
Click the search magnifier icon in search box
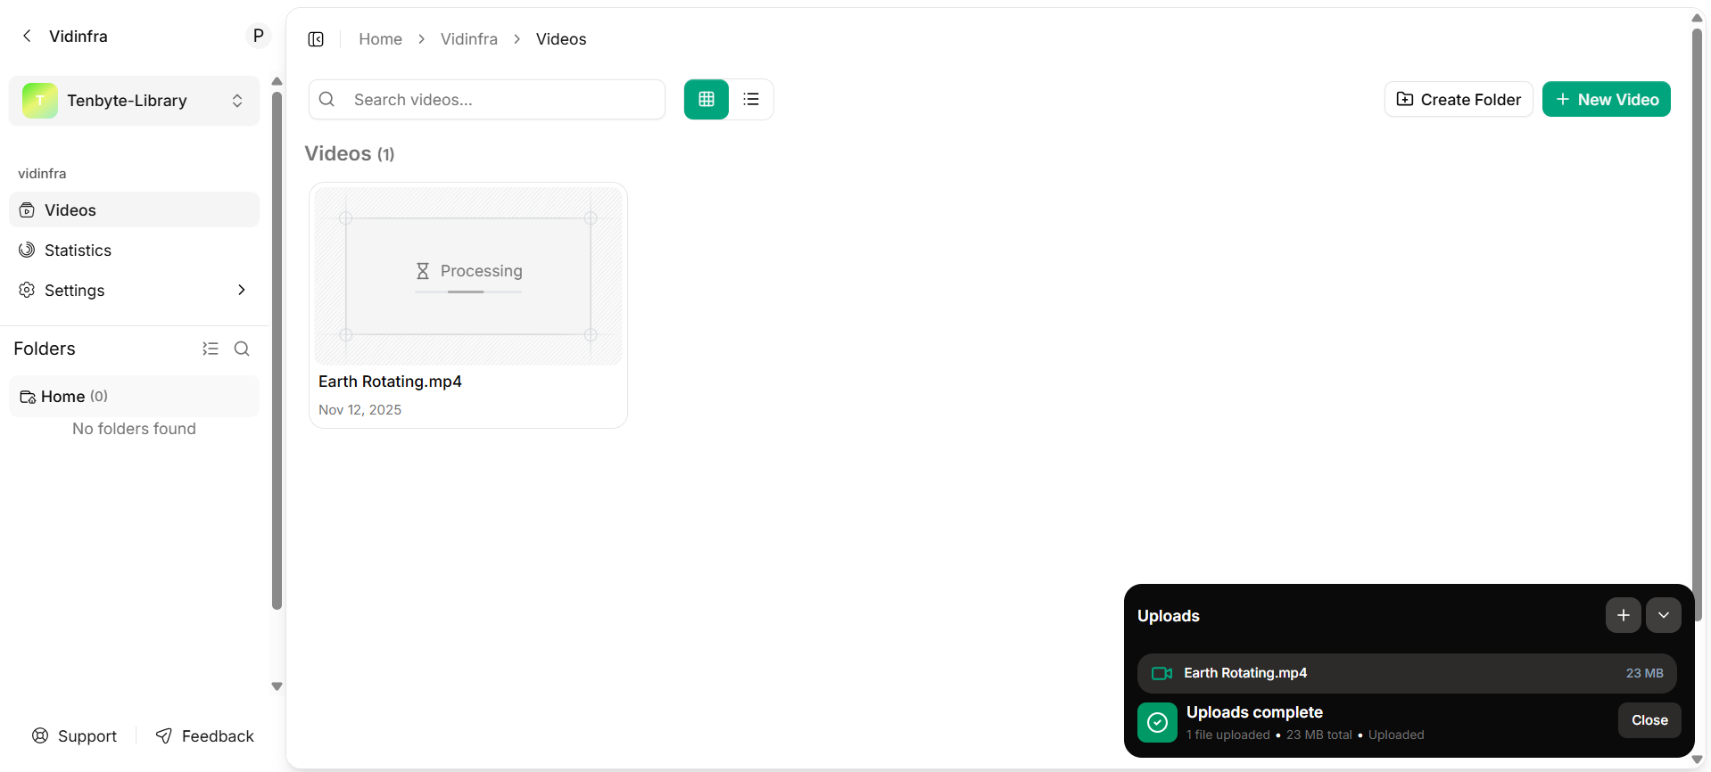(x=327, y=100)
